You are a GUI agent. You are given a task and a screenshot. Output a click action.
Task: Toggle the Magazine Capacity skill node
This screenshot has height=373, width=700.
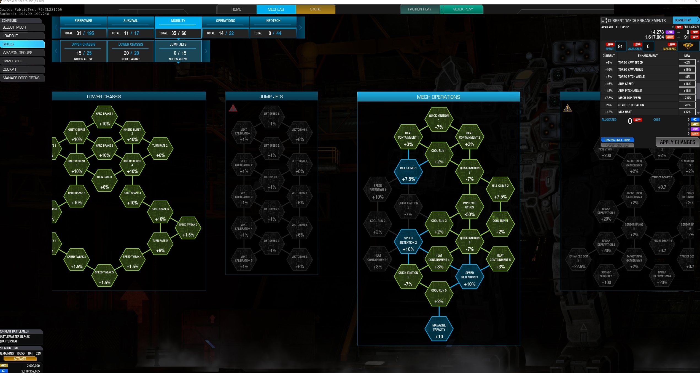pyautogui.click(x=439, y=330)
